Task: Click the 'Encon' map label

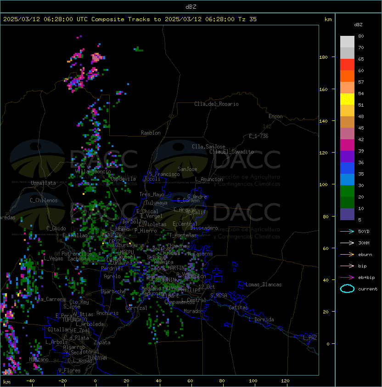Action: (275, 116)
